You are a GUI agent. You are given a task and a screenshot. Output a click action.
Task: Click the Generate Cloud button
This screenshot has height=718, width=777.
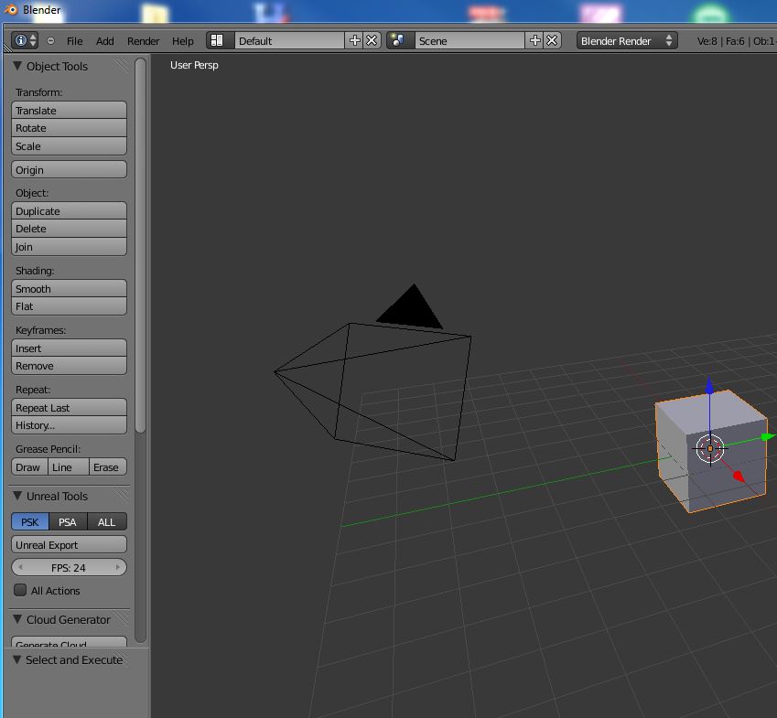(69, 642)
